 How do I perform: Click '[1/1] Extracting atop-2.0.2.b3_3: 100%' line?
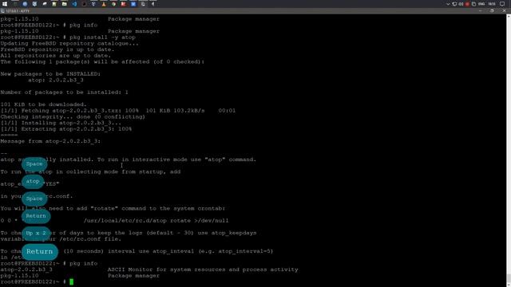pyautogui.click(x=66, y=129)
